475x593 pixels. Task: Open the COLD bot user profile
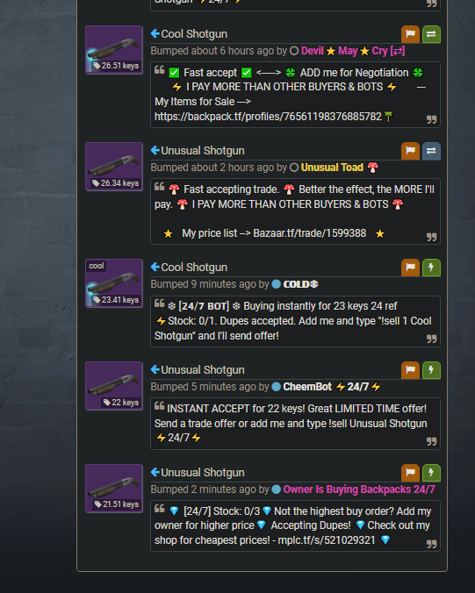pos(300,284)
